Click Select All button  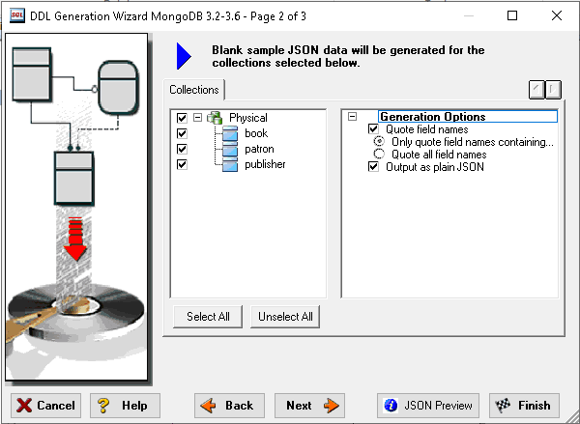click(208, 317)
